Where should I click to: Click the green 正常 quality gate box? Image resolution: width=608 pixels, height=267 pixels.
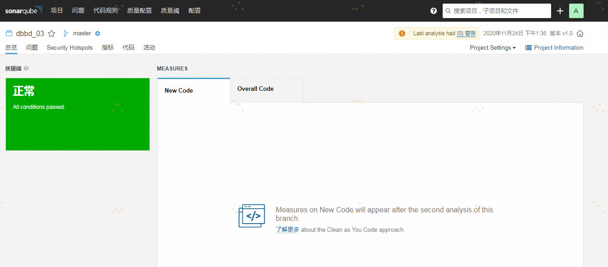pos(77,114)
